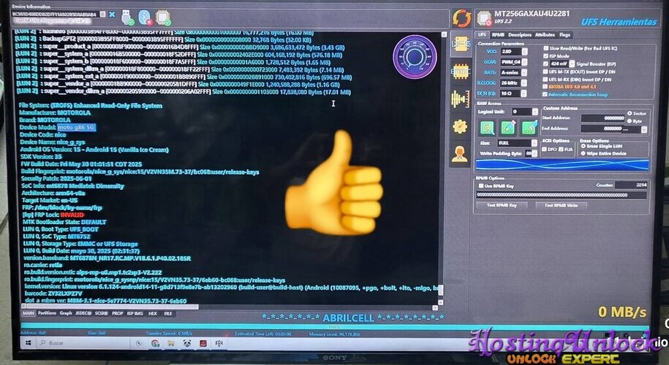Open the FGH app icon on the taskbar
Screen dimensions: 669x365
click(219, 343)
